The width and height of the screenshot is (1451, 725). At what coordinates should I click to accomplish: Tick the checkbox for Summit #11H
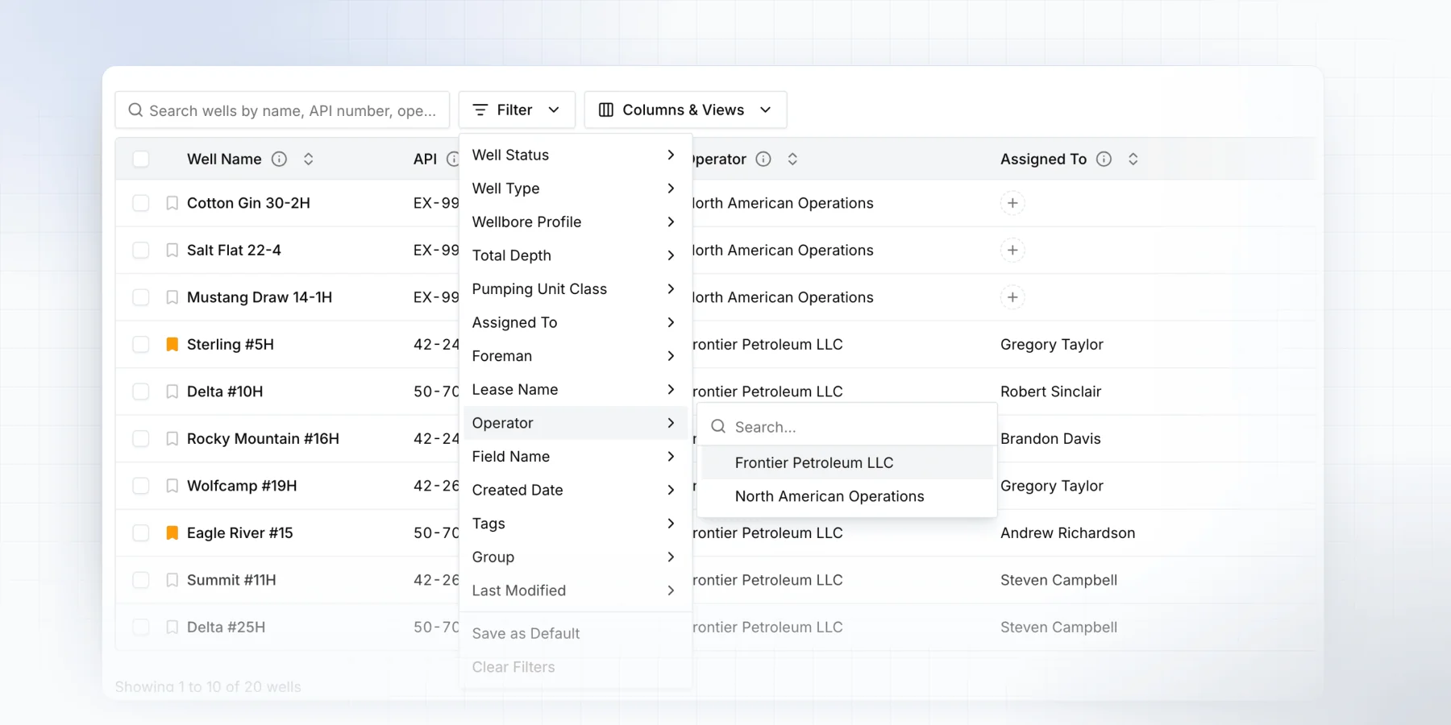[141, 580]
